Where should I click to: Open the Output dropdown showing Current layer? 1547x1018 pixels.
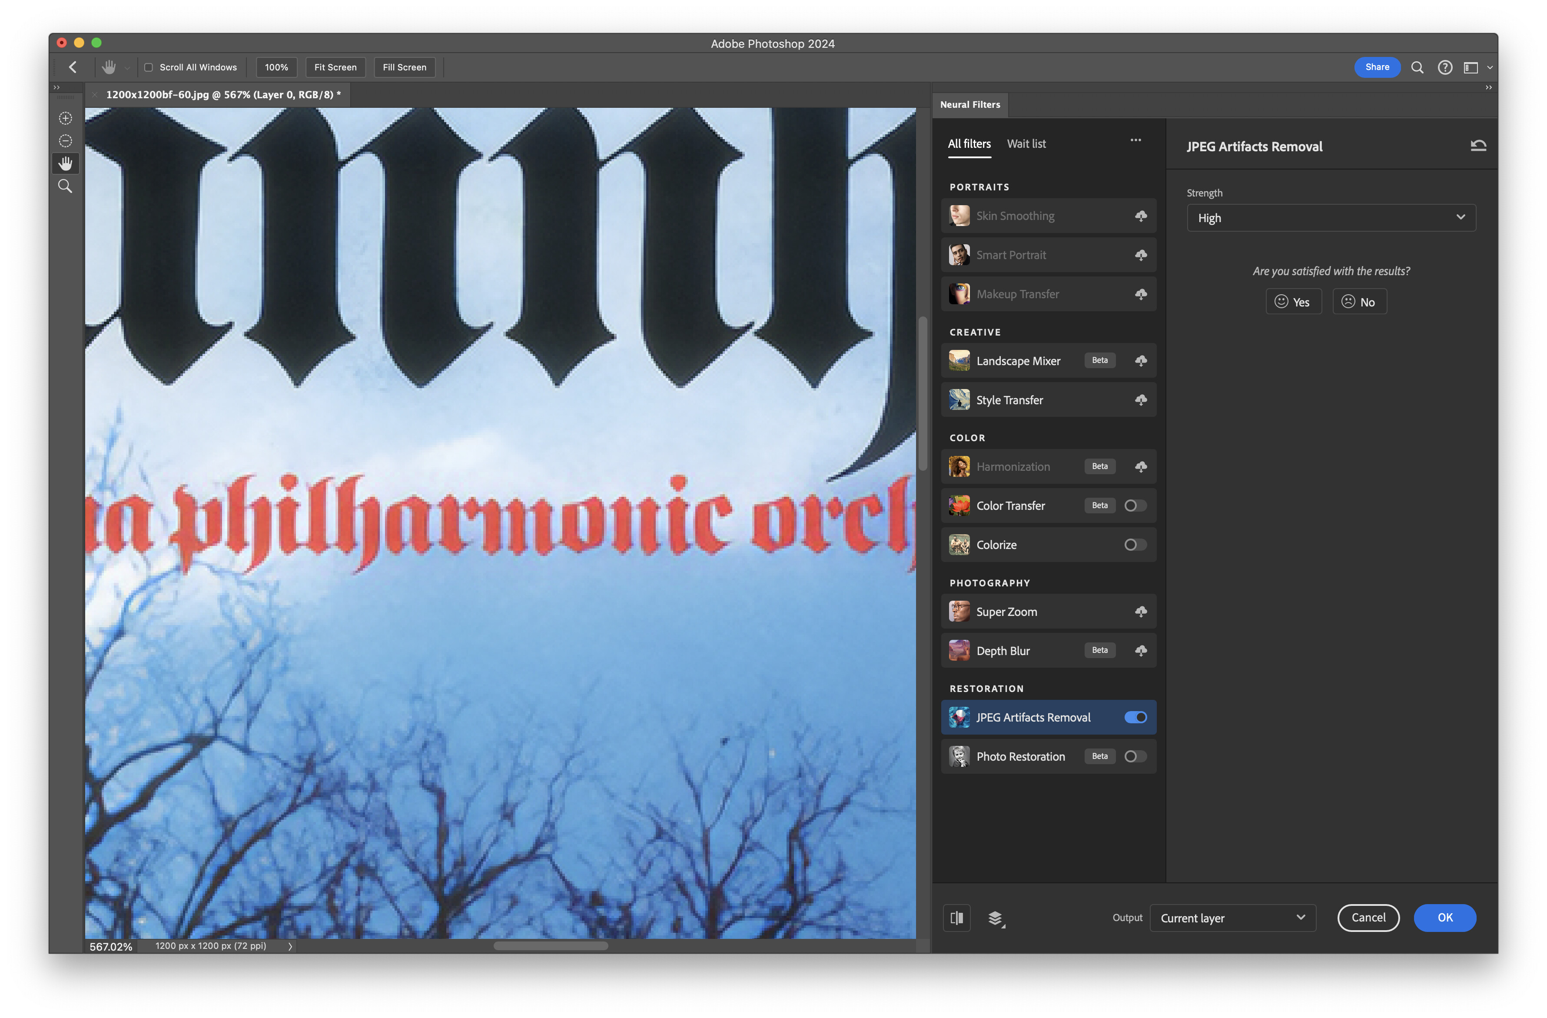(x=1232, y=918)
